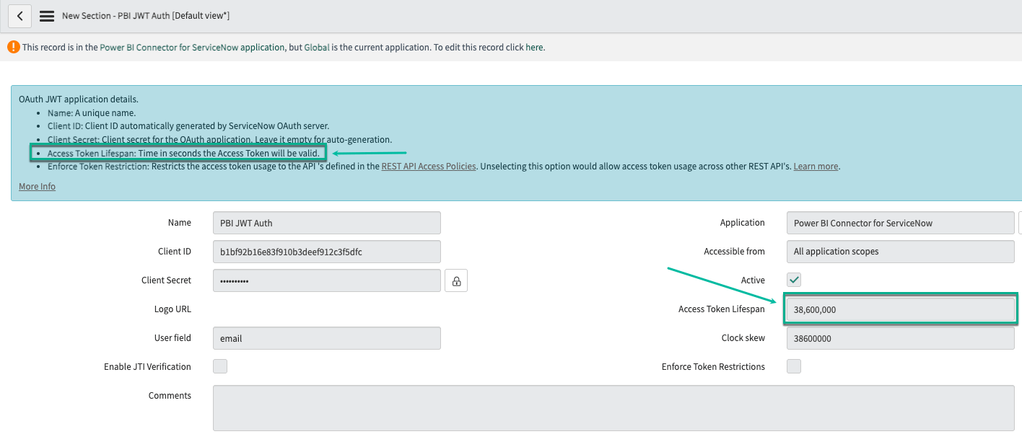
Task: Expand the More Info section
Action: (37, 186)
